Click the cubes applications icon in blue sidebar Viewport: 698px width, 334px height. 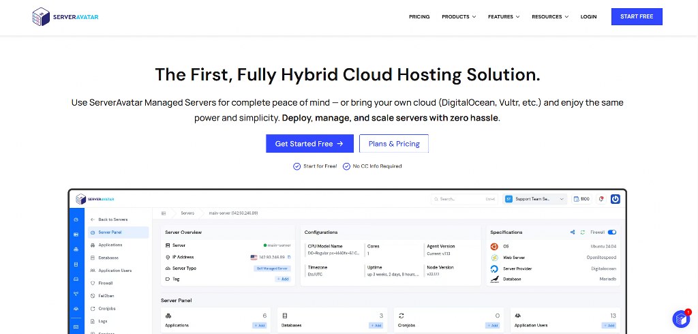pos(76,249)
